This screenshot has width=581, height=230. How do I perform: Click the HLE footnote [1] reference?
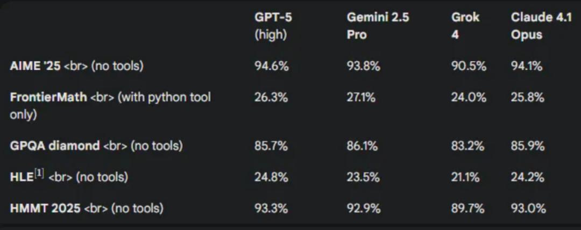tap(39, 173)
